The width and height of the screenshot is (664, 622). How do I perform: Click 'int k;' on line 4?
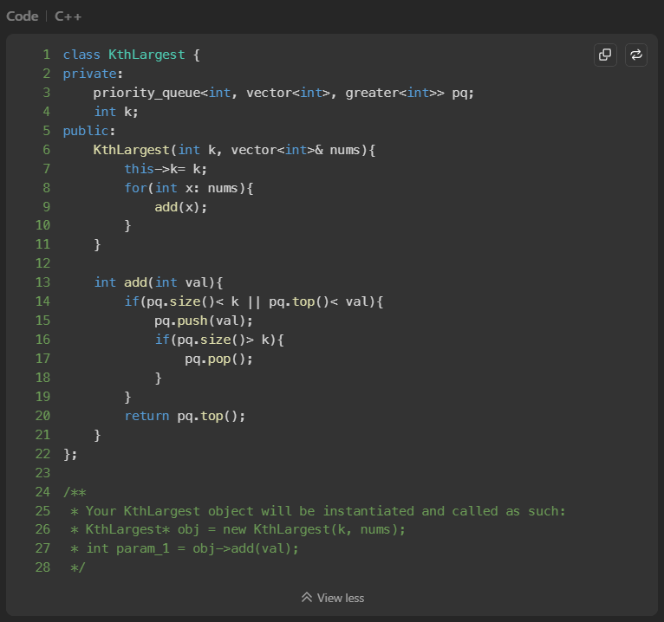point(116,112)
